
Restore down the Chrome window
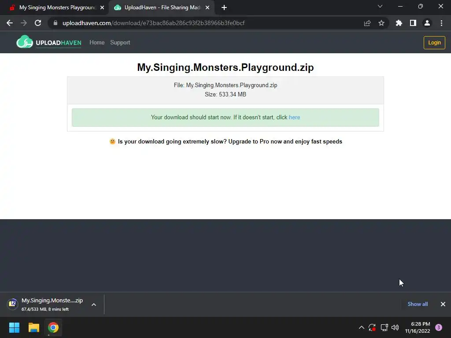click(421, 6)
